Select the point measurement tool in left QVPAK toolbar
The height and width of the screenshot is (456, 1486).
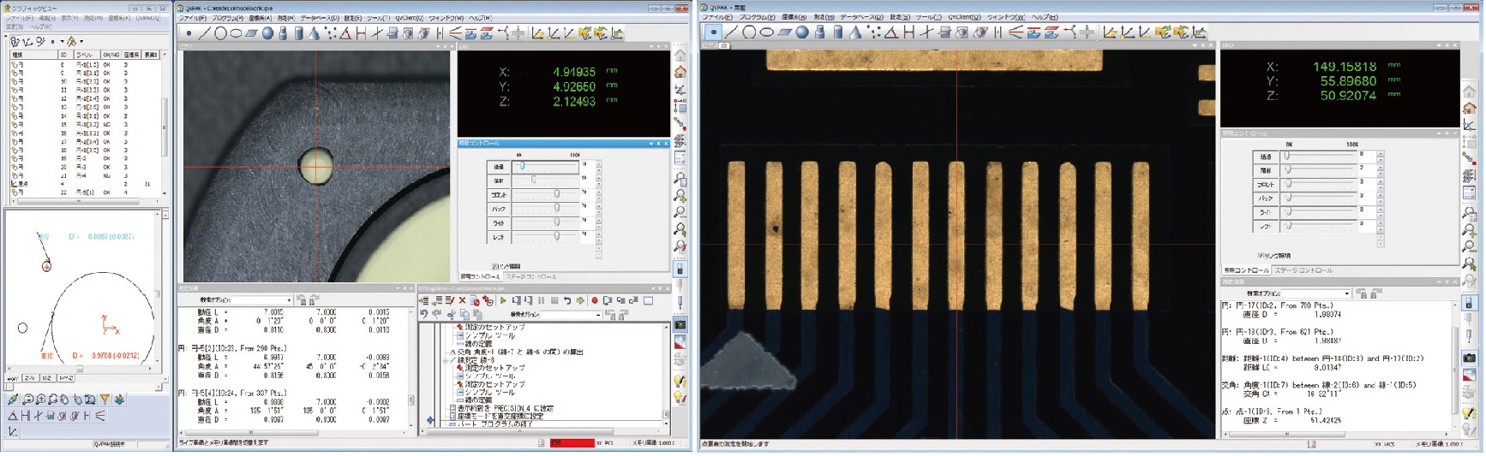pyautogui.click(x=189, y=34)
